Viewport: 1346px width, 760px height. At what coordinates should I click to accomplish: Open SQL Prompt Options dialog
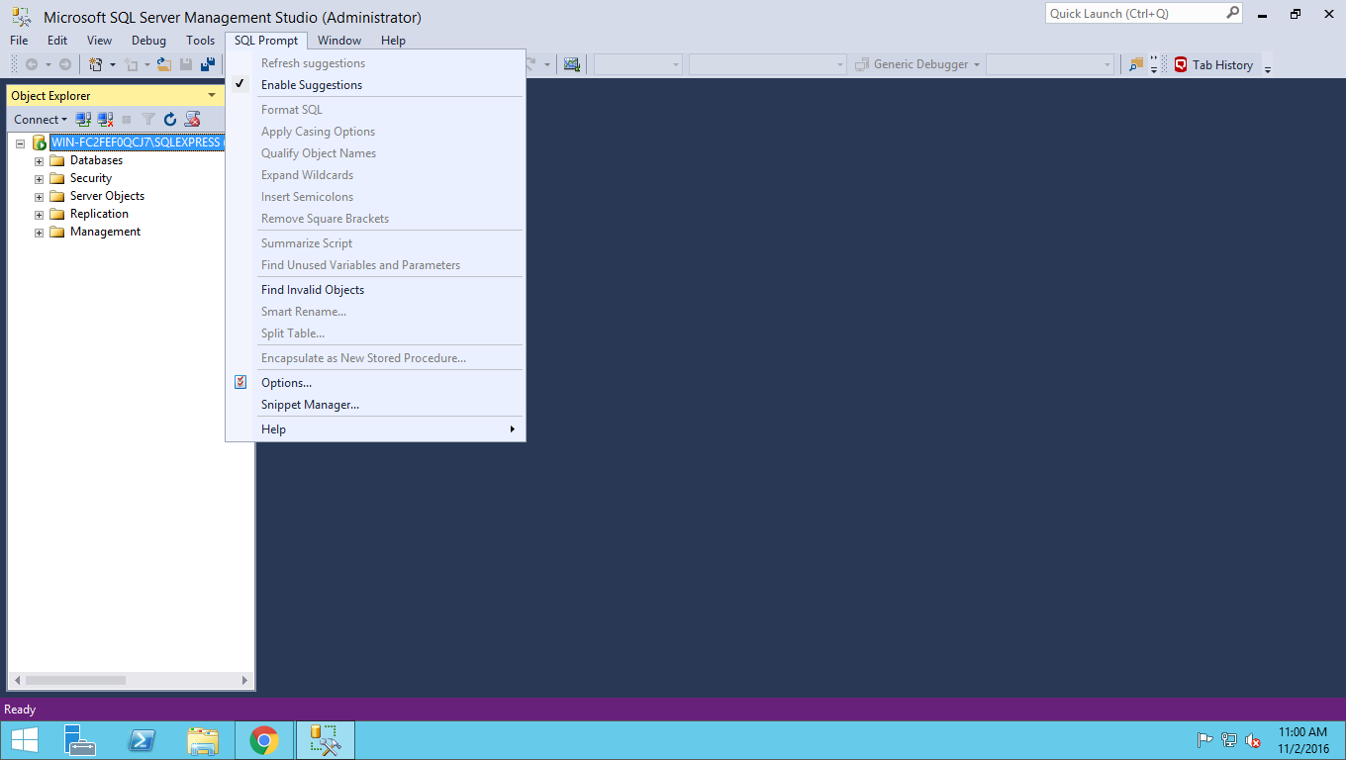click(286, 383)
